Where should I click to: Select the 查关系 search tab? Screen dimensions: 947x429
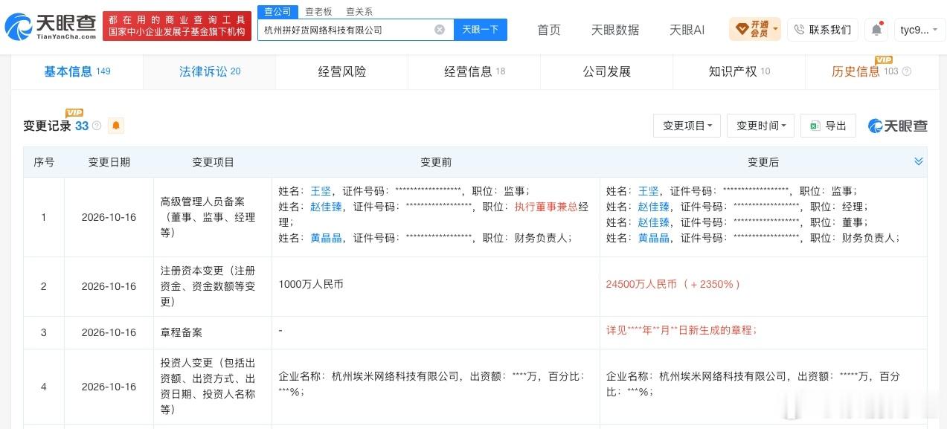click(359, 12)
